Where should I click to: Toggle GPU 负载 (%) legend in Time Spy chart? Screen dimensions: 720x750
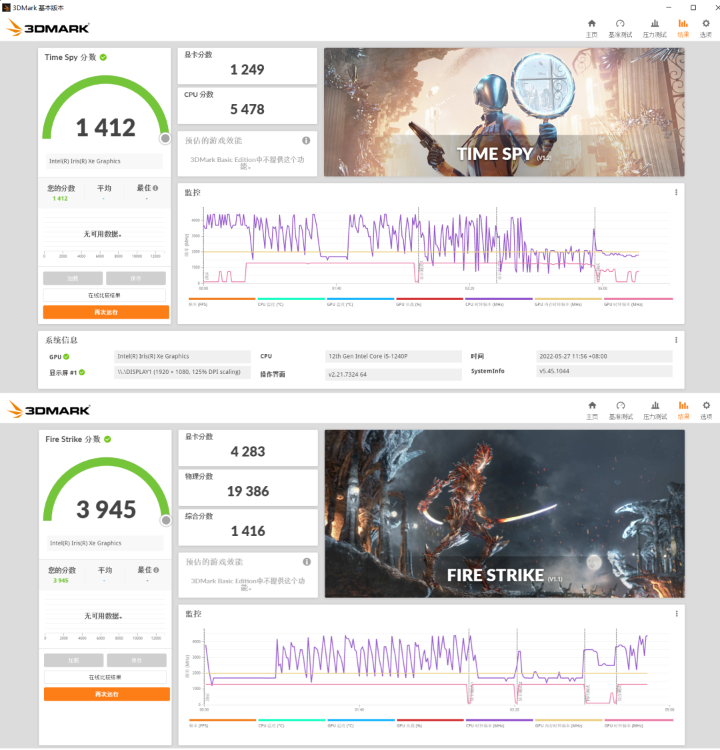(x=429, y=302)
